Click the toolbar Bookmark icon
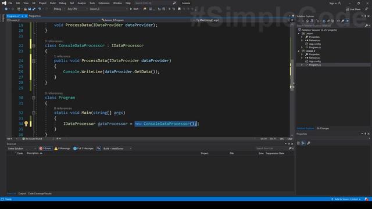372x209 pixels. [x=179, y=9]
